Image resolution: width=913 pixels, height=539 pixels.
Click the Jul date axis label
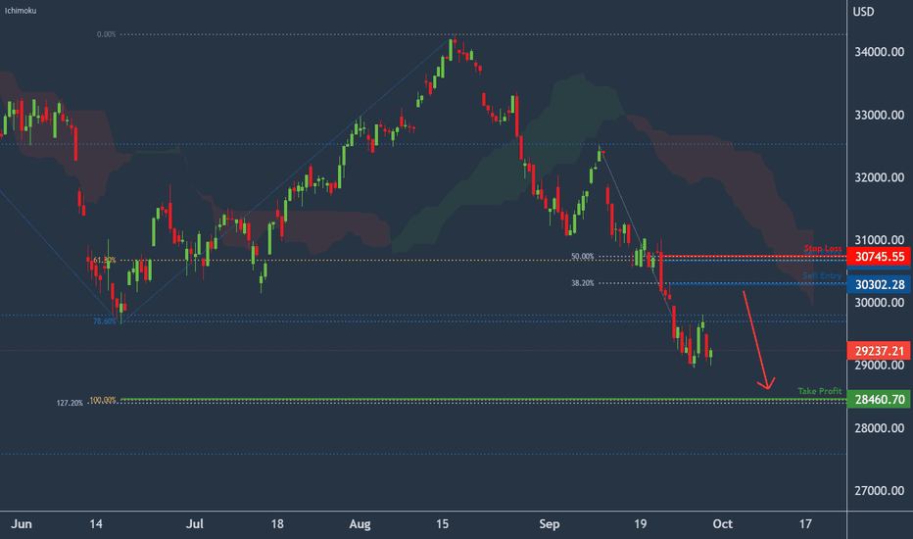[x=195, y=524]
